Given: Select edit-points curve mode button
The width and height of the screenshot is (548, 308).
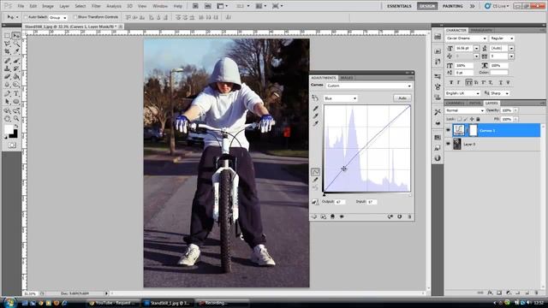Looking at the screenshot, I should (315, 172).
